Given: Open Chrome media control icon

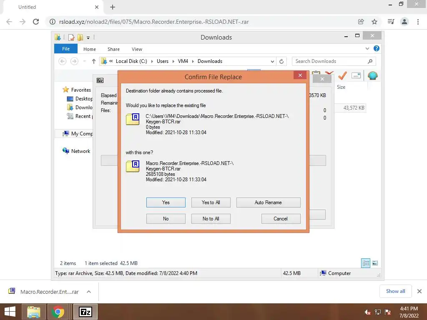Looking at the screenshot, I should click(391, 22).
